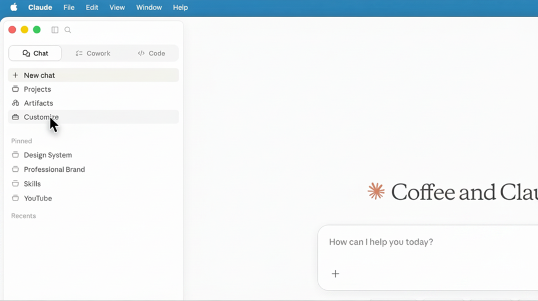Open pinned YouTube project

[x=93, y=198]
